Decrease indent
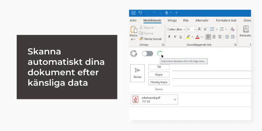This screenshot has width=262, height=131. point(227,37)
